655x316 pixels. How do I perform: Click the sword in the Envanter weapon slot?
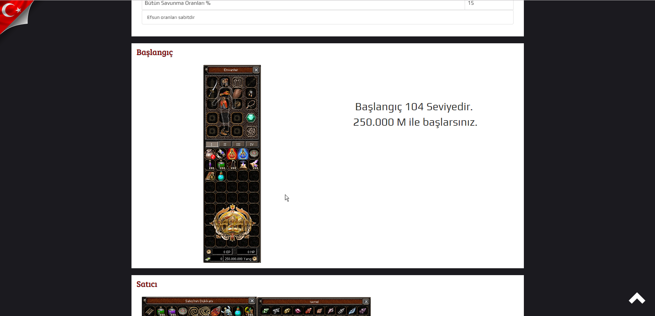(x=212, y=88)
